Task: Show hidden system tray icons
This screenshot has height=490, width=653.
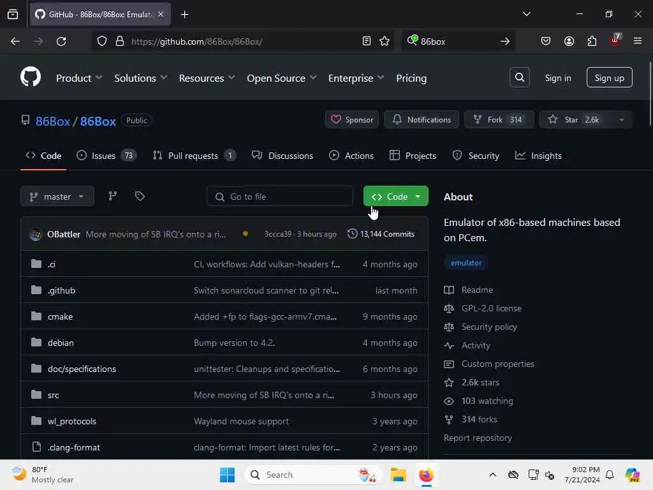Action: click(x=493, y=475)
